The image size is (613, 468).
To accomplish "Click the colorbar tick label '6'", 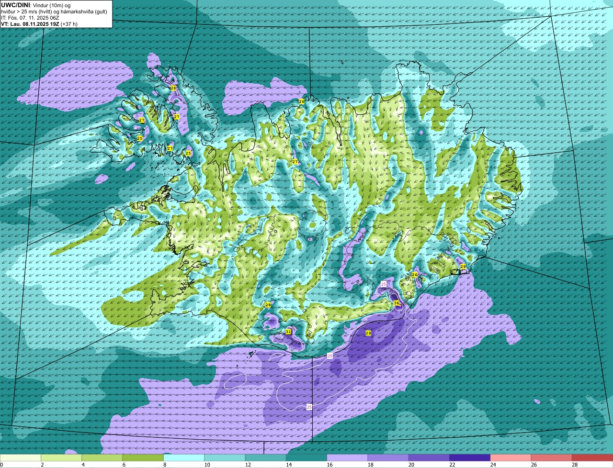I will coord(124,465).
